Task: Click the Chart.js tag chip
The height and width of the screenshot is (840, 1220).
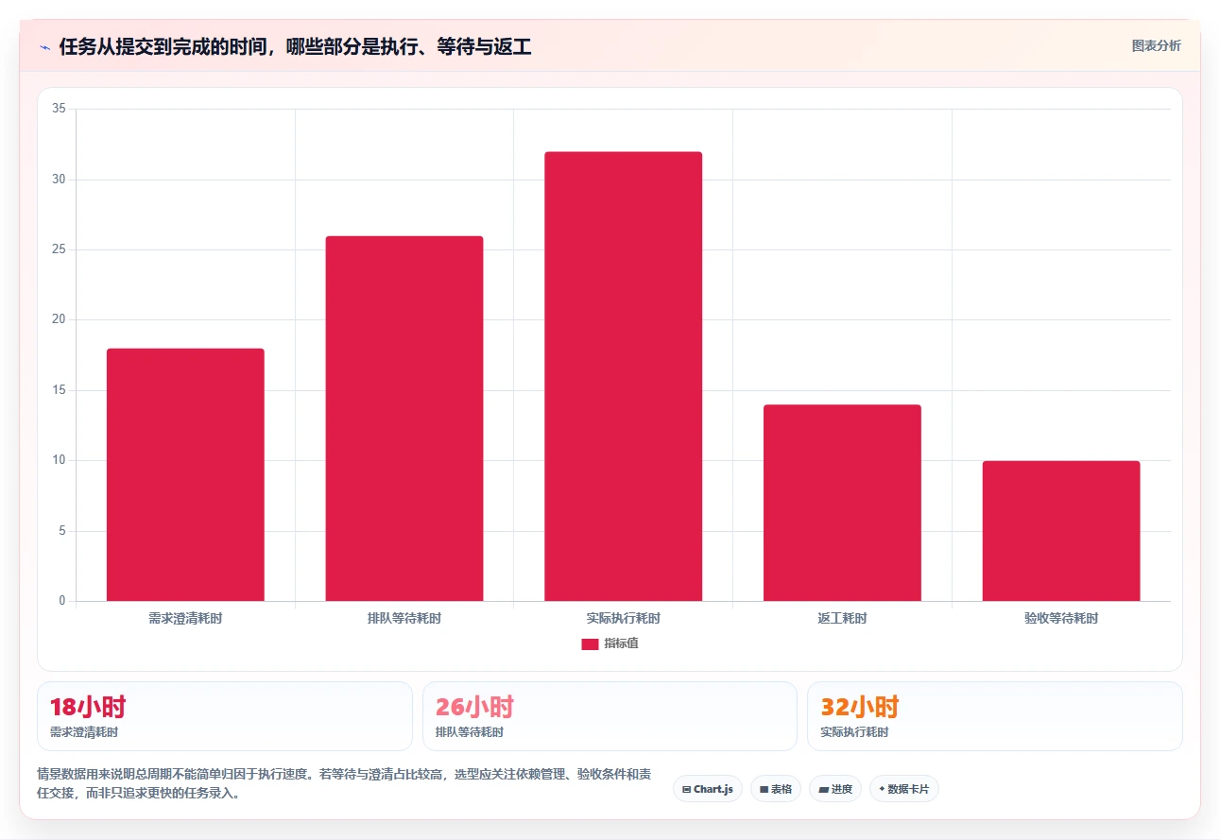Action: pyautogui.click(x=708, y=789)
